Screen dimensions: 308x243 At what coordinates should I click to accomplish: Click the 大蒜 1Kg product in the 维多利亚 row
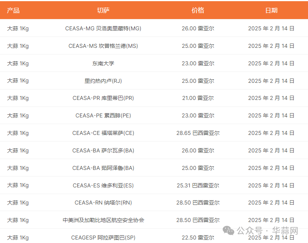(18, 185)
